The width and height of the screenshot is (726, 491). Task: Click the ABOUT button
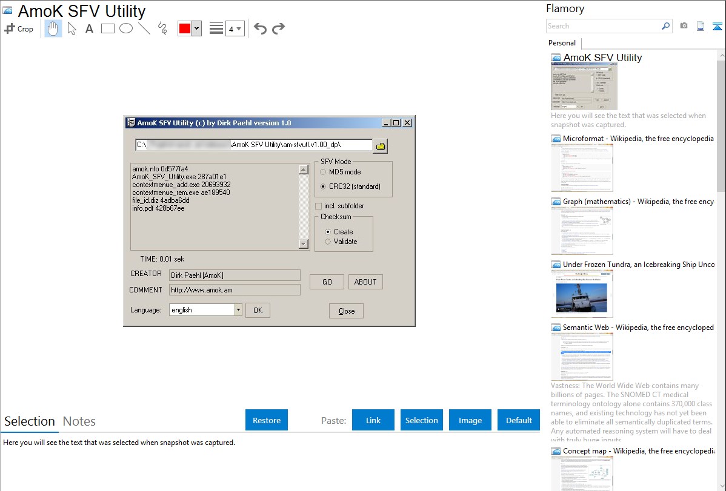point(365,282)
